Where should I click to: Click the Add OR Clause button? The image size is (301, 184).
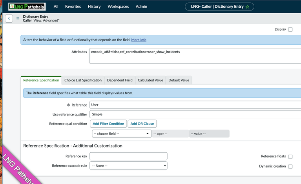click(142, 124)
